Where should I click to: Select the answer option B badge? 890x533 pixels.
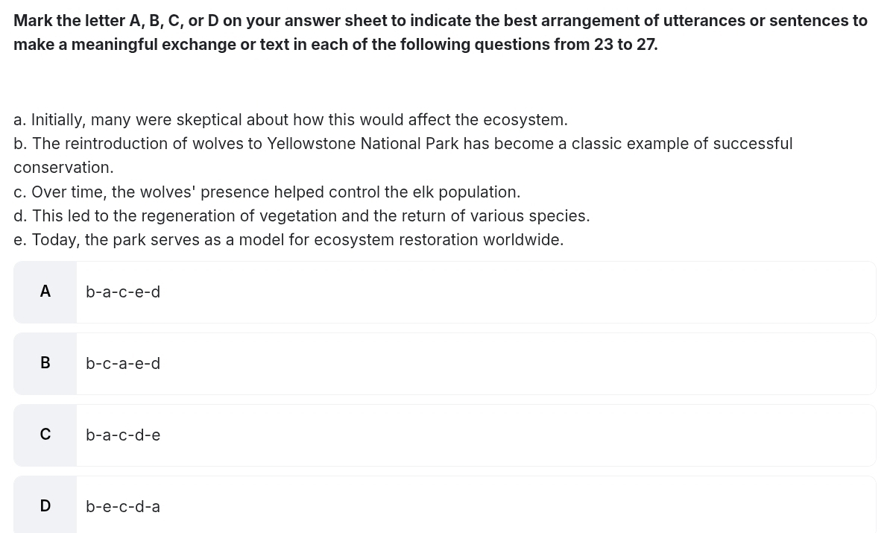tap(45, 364)
